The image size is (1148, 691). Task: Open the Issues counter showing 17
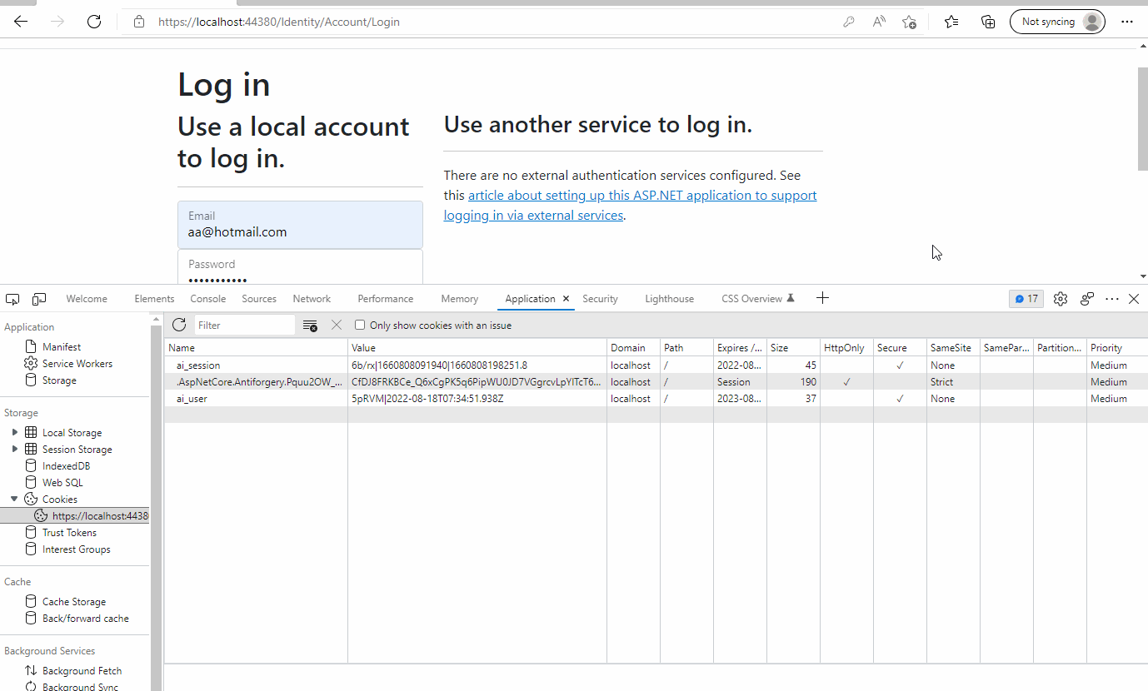tap(1026, 298)
